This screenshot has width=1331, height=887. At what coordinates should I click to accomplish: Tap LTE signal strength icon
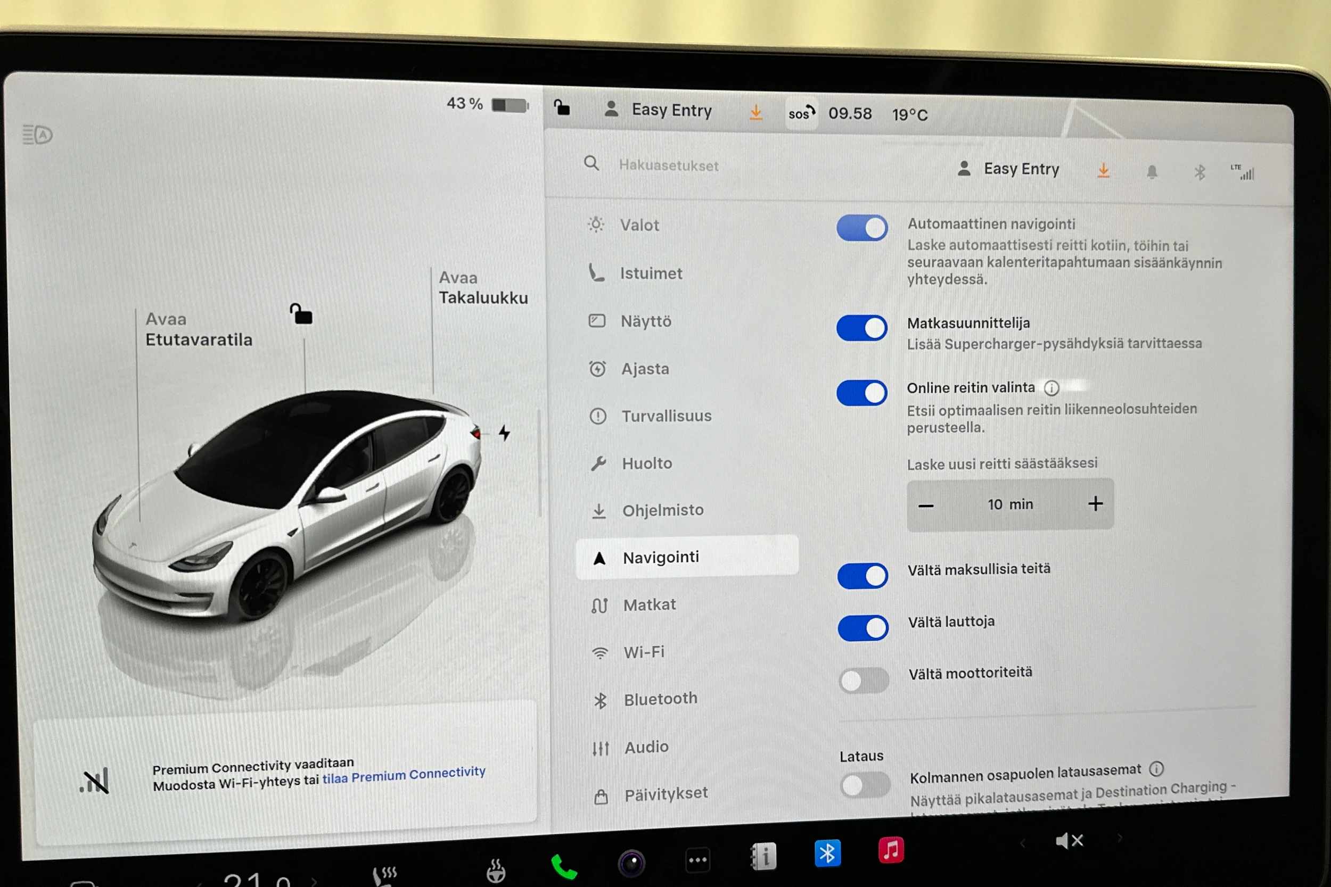pos(1242,172)
